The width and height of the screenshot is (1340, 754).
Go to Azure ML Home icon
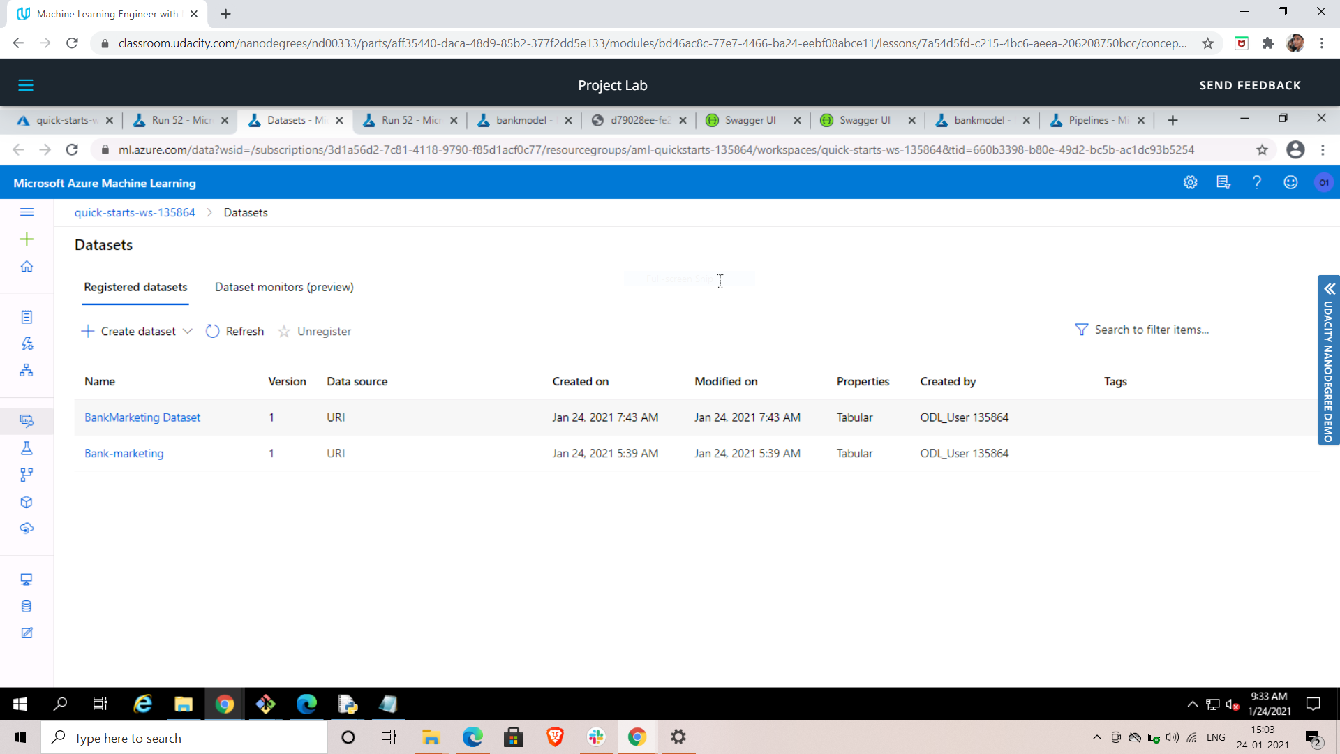(27, 267)
